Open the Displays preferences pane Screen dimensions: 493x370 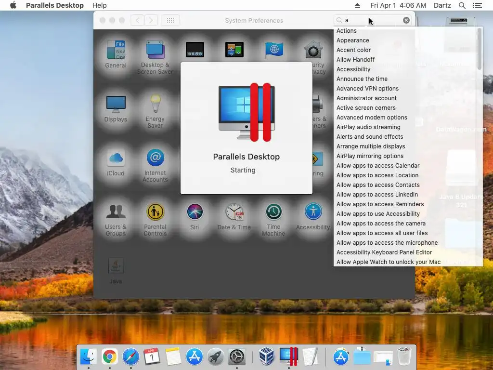point(116,108)
